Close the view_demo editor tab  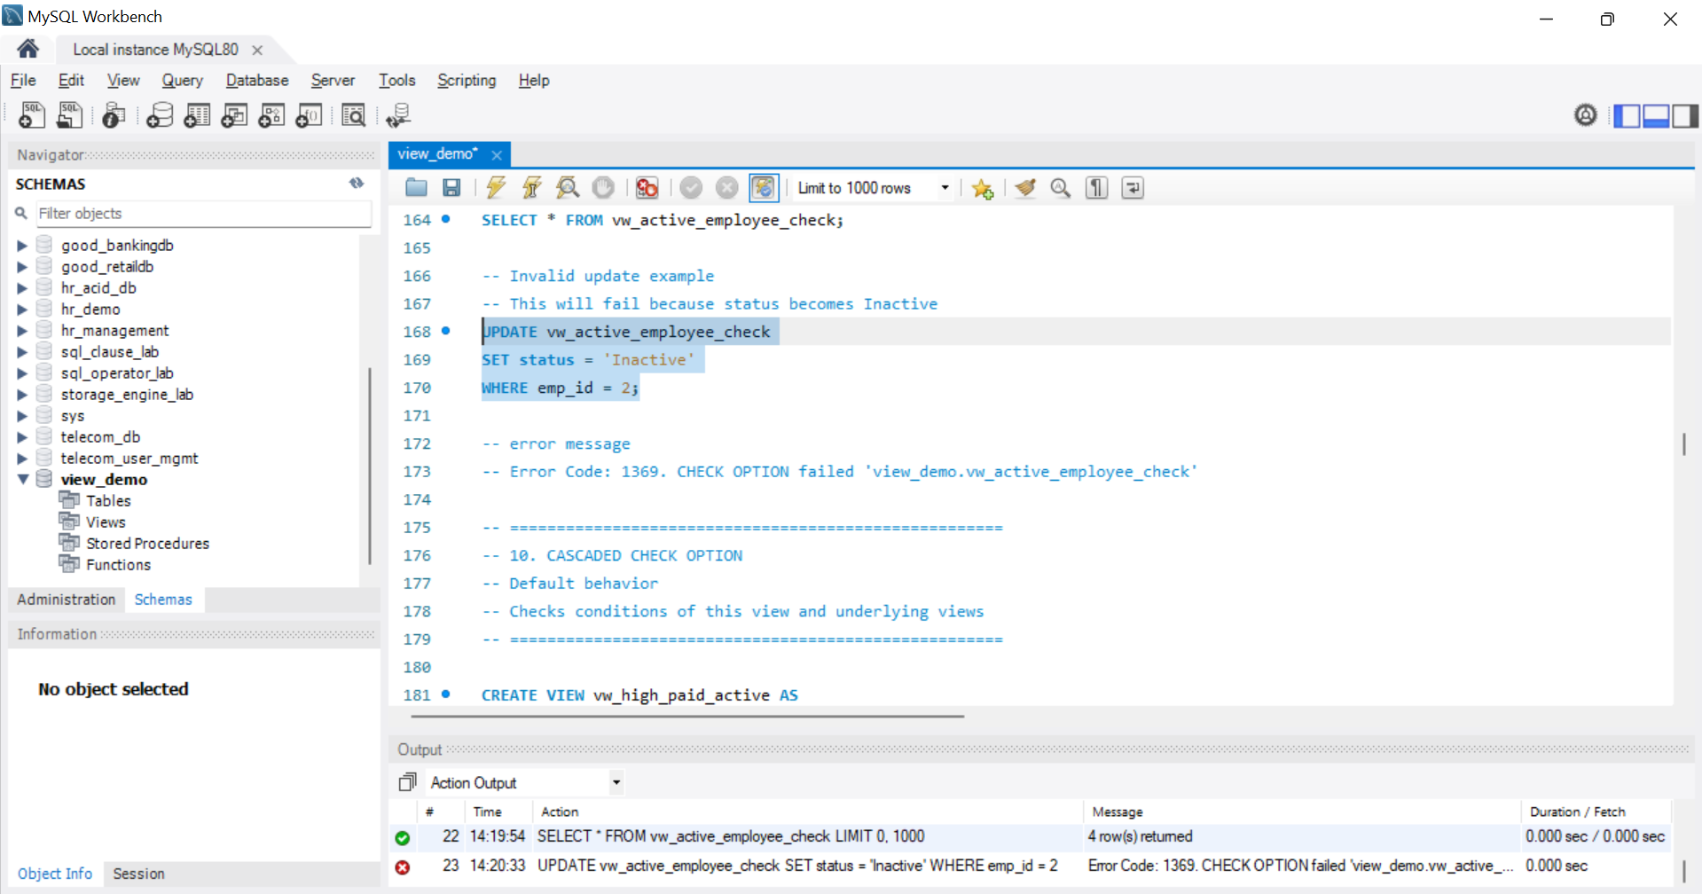pos(497,155)
